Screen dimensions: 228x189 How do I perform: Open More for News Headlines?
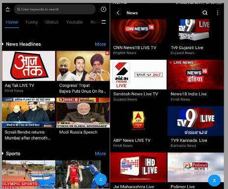point(100,44)
